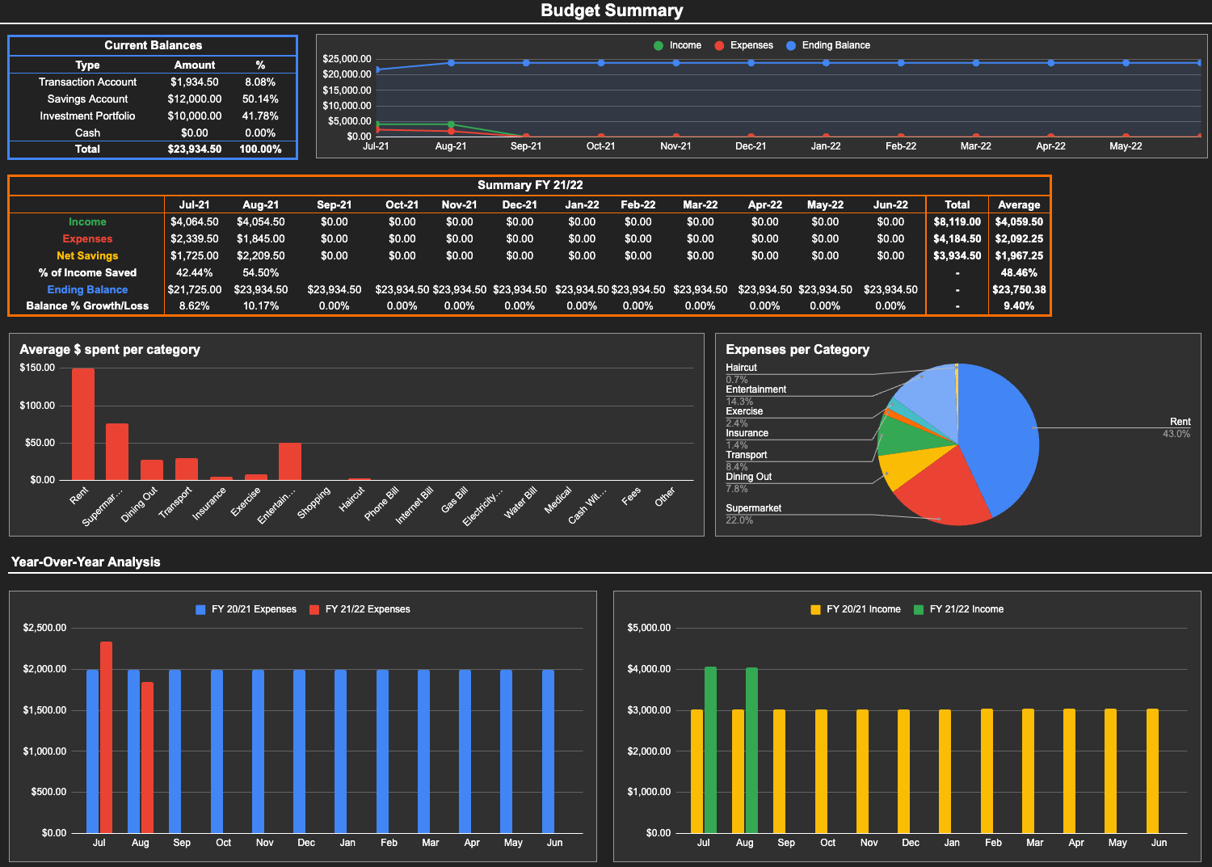
Task: Click the FY 20/21 Expenses legend square
Action: click(x=200, y=610)
